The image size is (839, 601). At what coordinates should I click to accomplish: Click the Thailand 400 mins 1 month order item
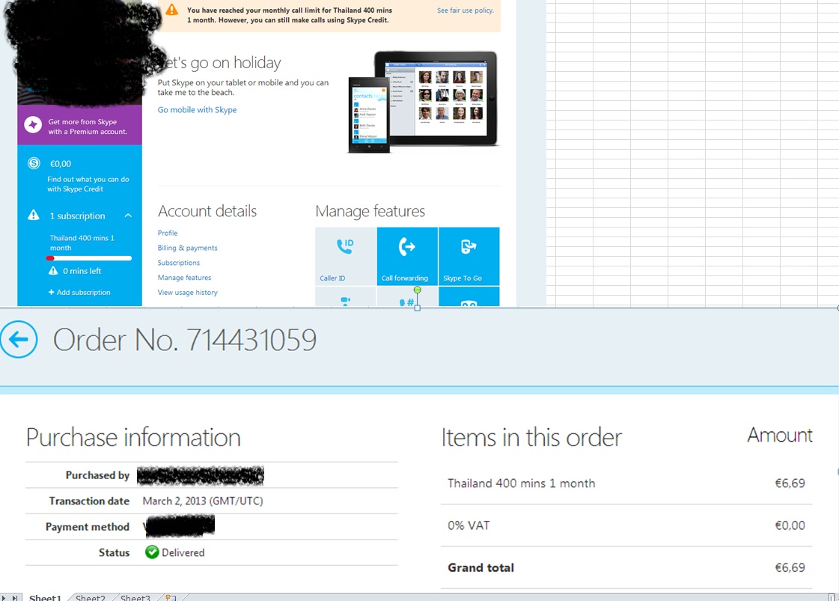tap(521, 483)
